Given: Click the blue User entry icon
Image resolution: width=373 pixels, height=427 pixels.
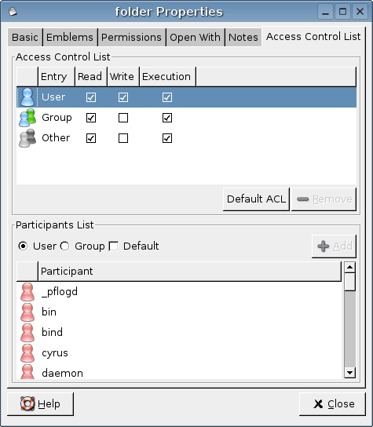Looking at the screenshot, I should point(27,97).
